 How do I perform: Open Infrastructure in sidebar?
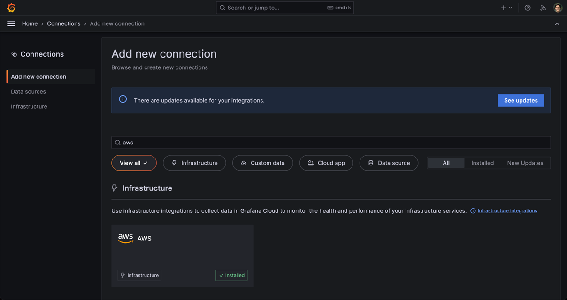coord(29,107)
